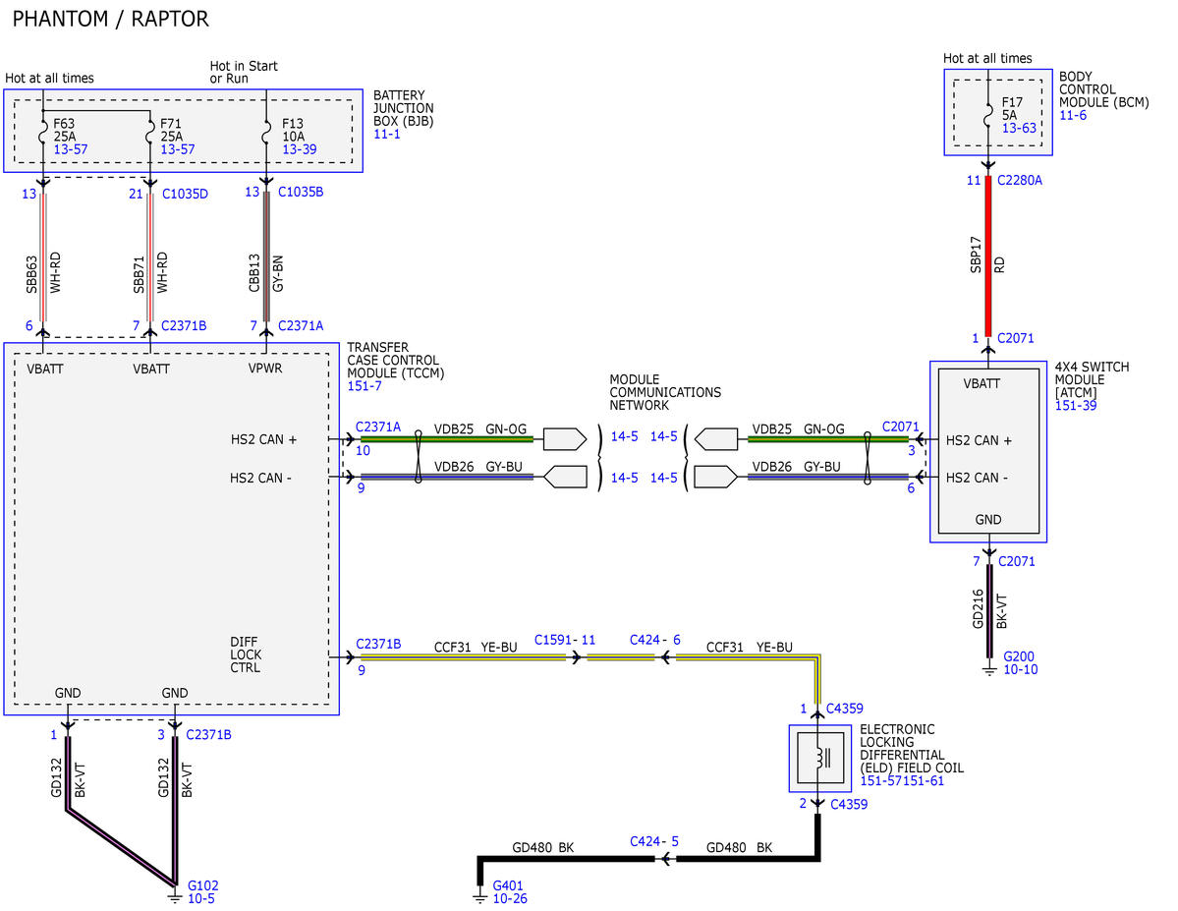Open the 13-63 link beside fuse F17
1178x911 pixels.
click(x=1019, y=128)
